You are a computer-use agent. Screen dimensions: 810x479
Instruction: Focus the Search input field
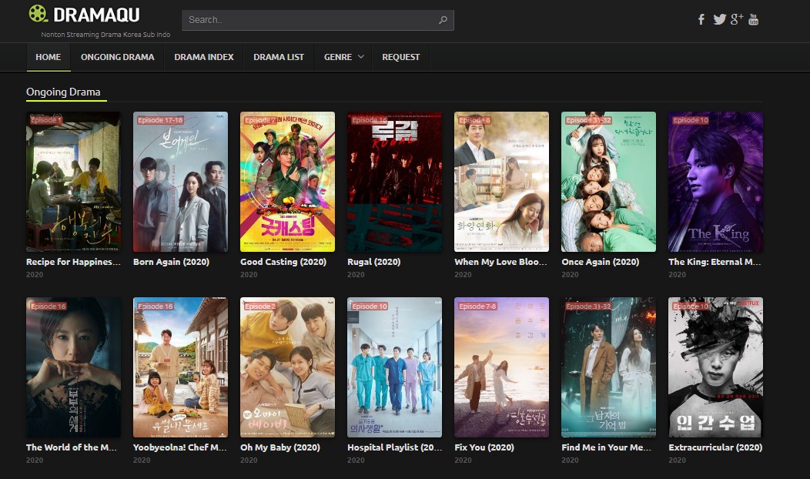point(318,20)
